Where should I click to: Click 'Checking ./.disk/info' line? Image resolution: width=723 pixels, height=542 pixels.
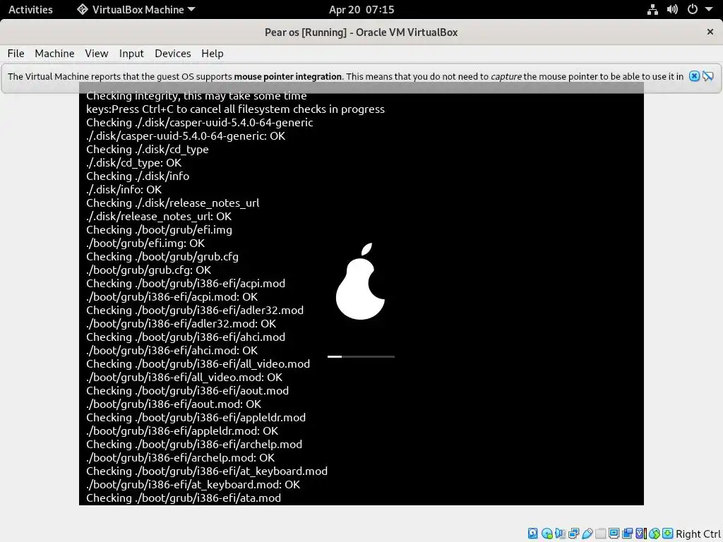tap(138, 176)
